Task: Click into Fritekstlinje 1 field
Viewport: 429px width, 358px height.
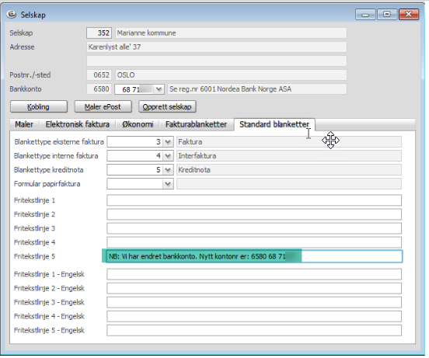Action: [x=254, y=200]
